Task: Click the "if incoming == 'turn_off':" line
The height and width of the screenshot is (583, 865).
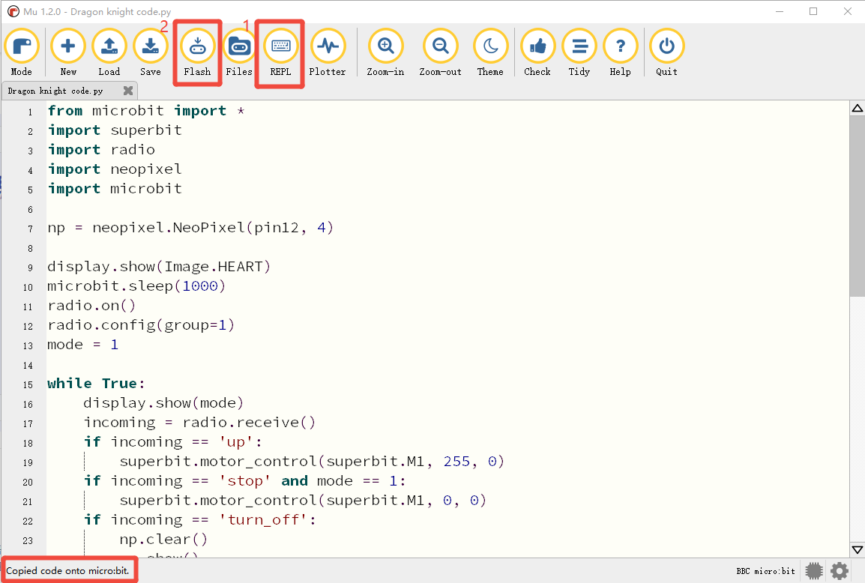Action: pos(199,519)
